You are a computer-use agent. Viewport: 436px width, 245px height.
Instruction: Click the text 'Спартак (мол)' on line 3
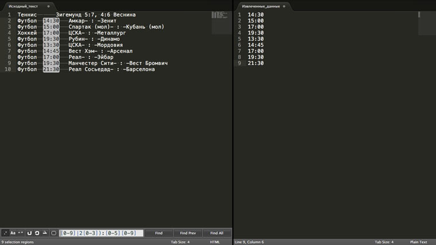click(x=89, y=27)
